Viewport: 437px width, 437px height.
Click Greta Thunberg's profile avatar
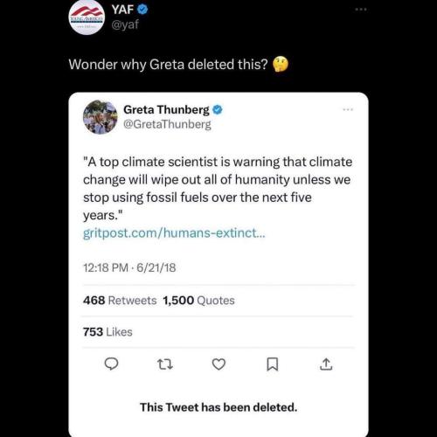(101, 117)
